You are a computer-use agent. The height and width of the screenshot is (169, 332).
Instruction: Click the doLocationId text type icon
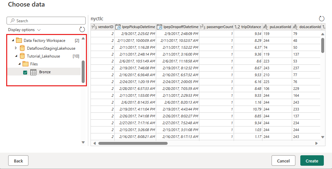click(x=295, y=27)
